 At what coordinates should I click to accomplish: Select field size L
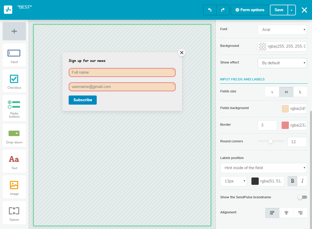300,92
